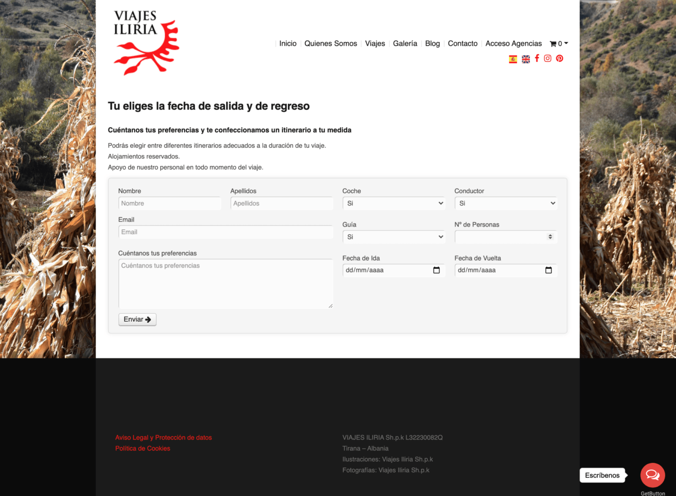Viewport: 676px width, 496px height.
Task: Open Aviso Legal y Protección de datos
Action: coord(164,438)
